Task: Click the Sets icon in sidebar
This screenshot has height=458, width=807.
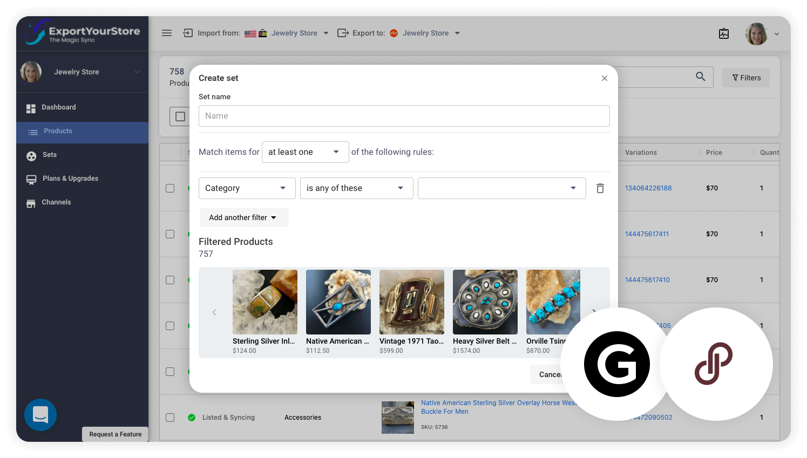Action: tap(31, 156)
